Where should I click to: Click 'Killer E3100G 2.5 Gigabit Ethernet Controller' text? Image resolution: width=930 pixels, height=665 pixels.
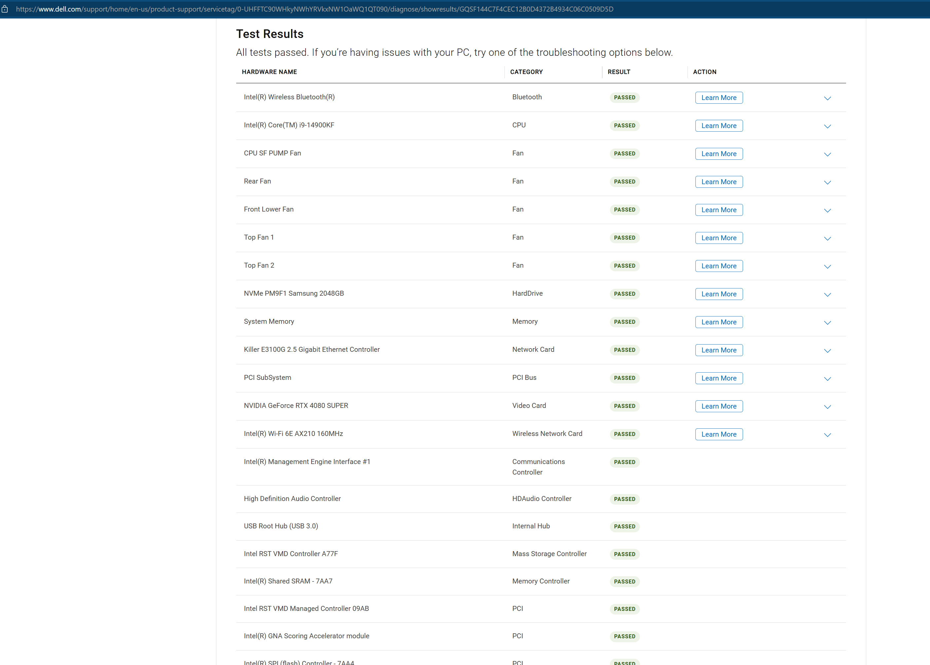pos(312,349)
